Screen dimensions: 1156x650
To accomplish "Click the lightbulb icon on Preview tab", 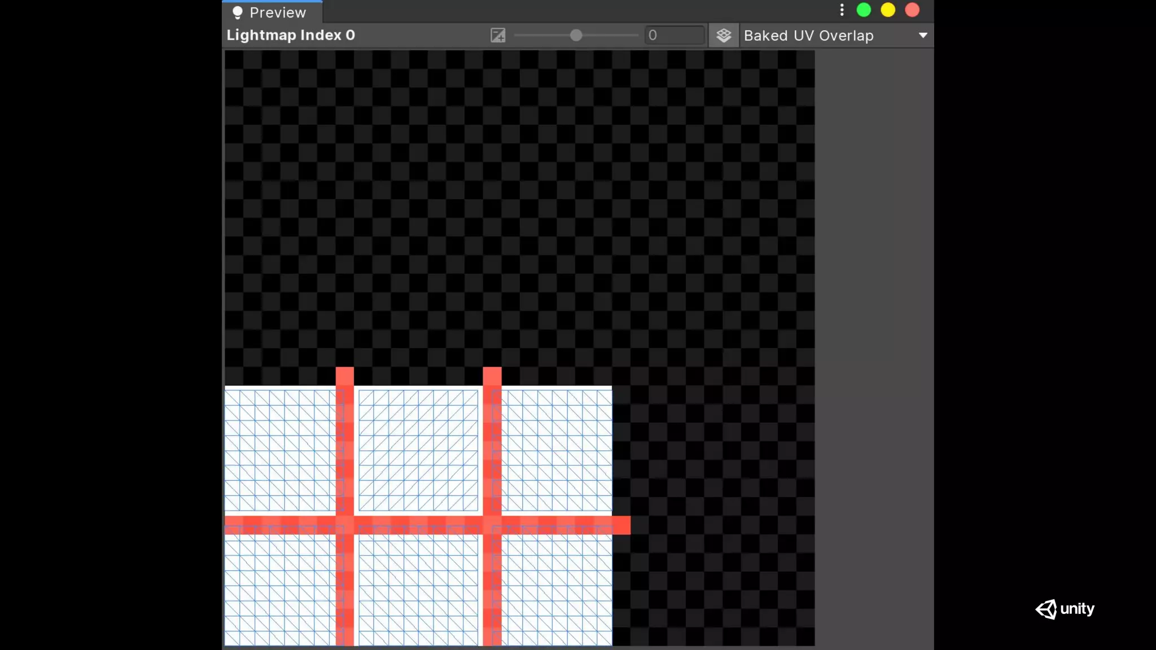I will [x=238, y=12].
